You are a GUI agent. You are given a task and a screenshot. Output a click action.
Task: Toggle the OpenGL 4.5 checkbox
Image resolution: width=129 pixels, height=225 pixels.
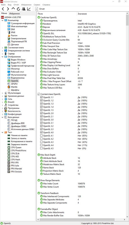point(41,148)
